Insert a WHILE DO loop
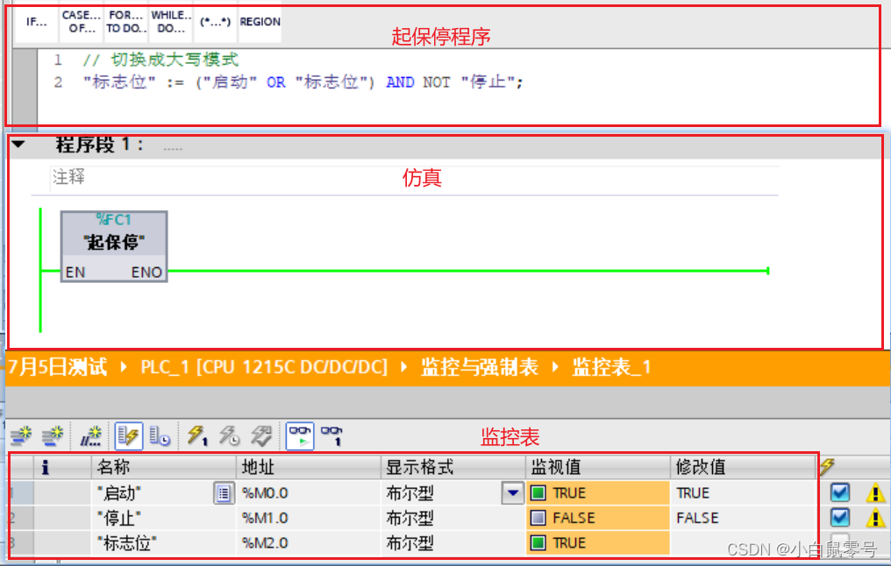Screen dimensions: 891x566 pyautogui.click(x=170, y=23)
